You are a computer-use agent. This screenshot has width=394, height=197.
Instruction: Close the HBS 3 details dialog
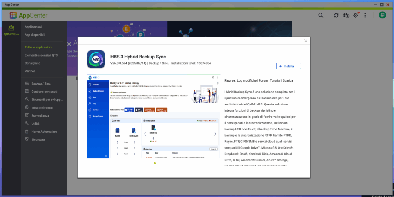306,41
